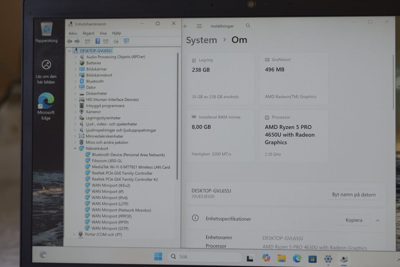The width and height of the screenshot is (400, 267).
Task: Click the blue help icon in Enhetshanteraren toolbar
Action: [x=97, y=41]
